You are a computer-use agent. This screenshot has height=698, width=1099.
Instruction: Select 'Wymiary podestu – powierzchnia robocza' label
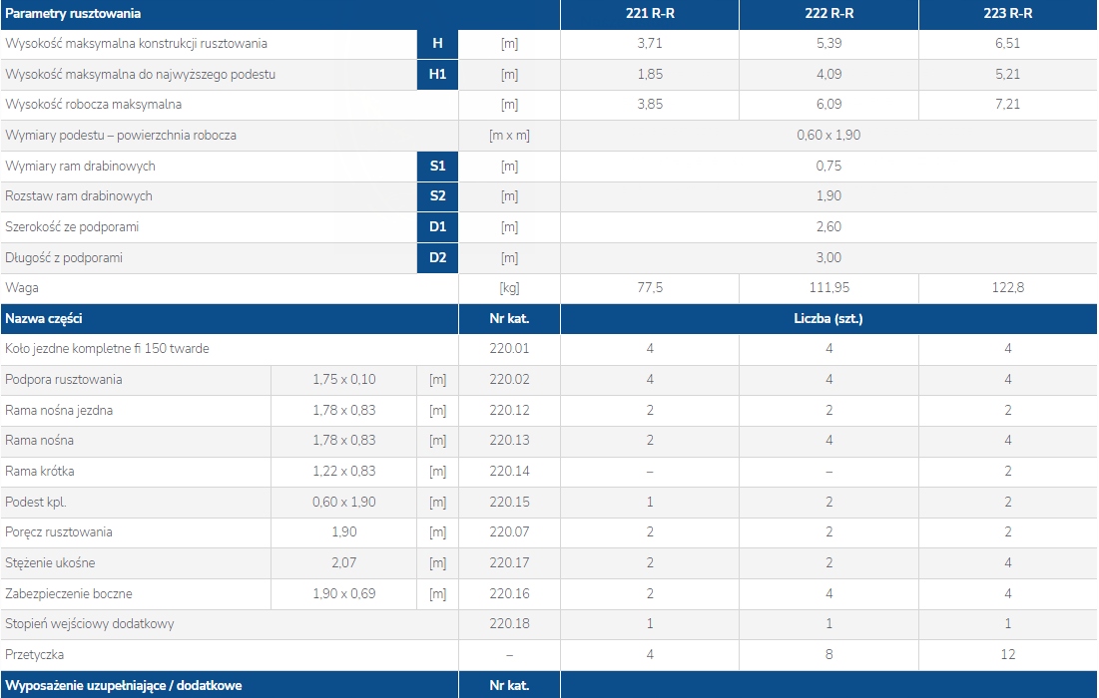click(121, 136)
